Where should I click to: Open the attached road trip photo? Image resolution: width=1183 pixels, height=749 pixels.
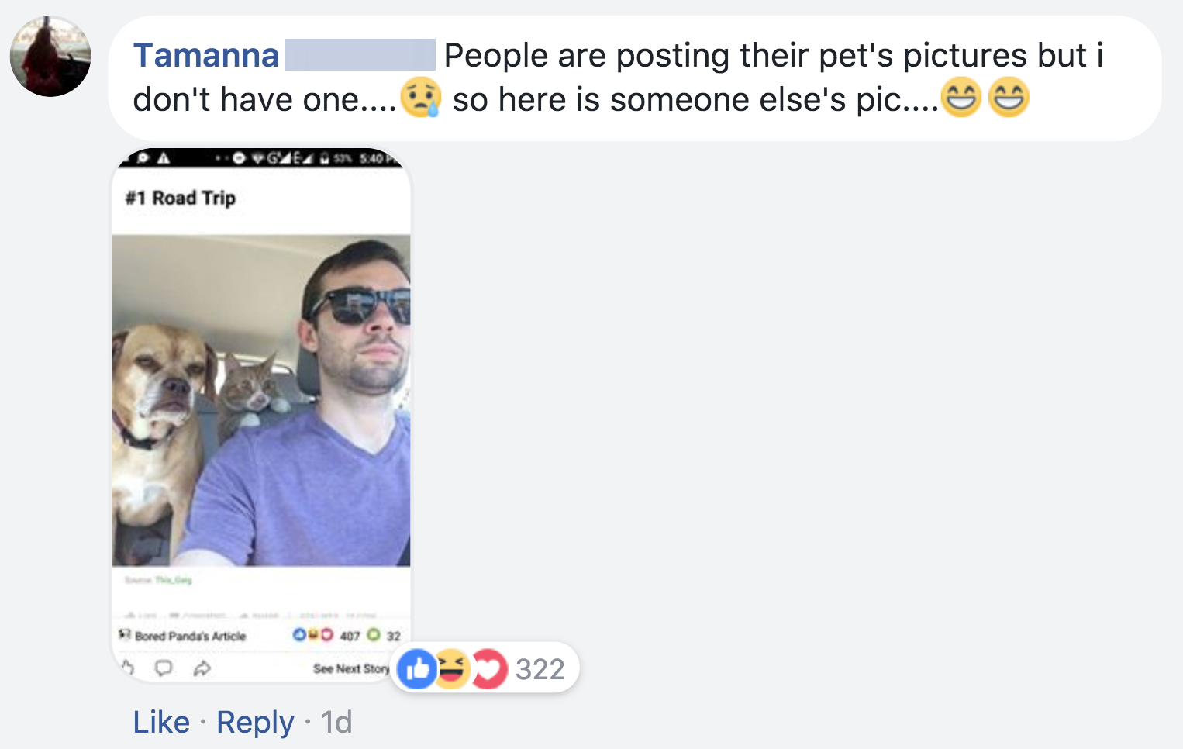coord(261,399)
